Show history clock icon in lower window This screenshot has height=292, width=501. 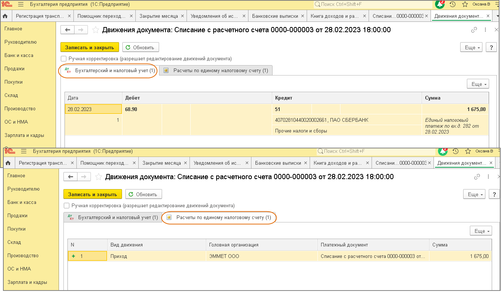click(x=455, y=151)
